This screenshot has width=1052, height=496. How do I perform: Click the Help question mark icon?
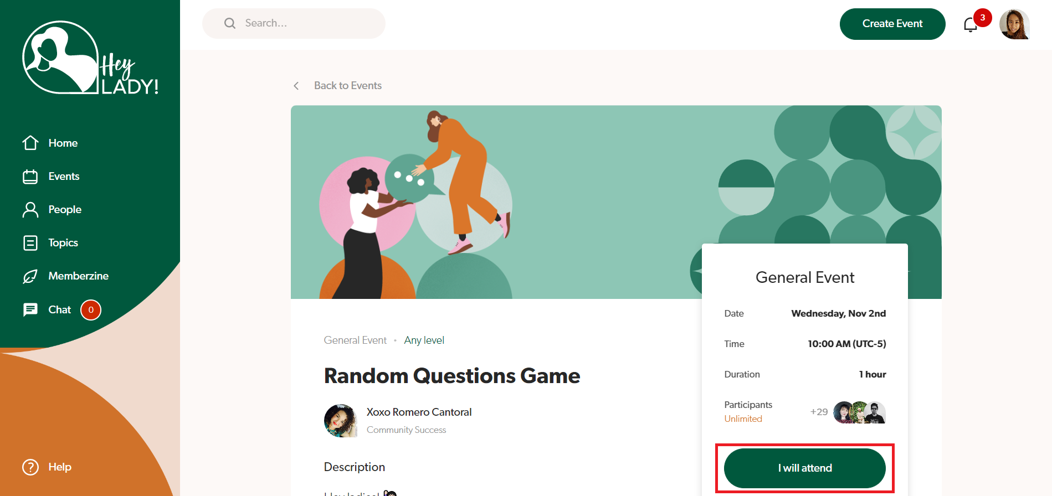coord(30,467)
